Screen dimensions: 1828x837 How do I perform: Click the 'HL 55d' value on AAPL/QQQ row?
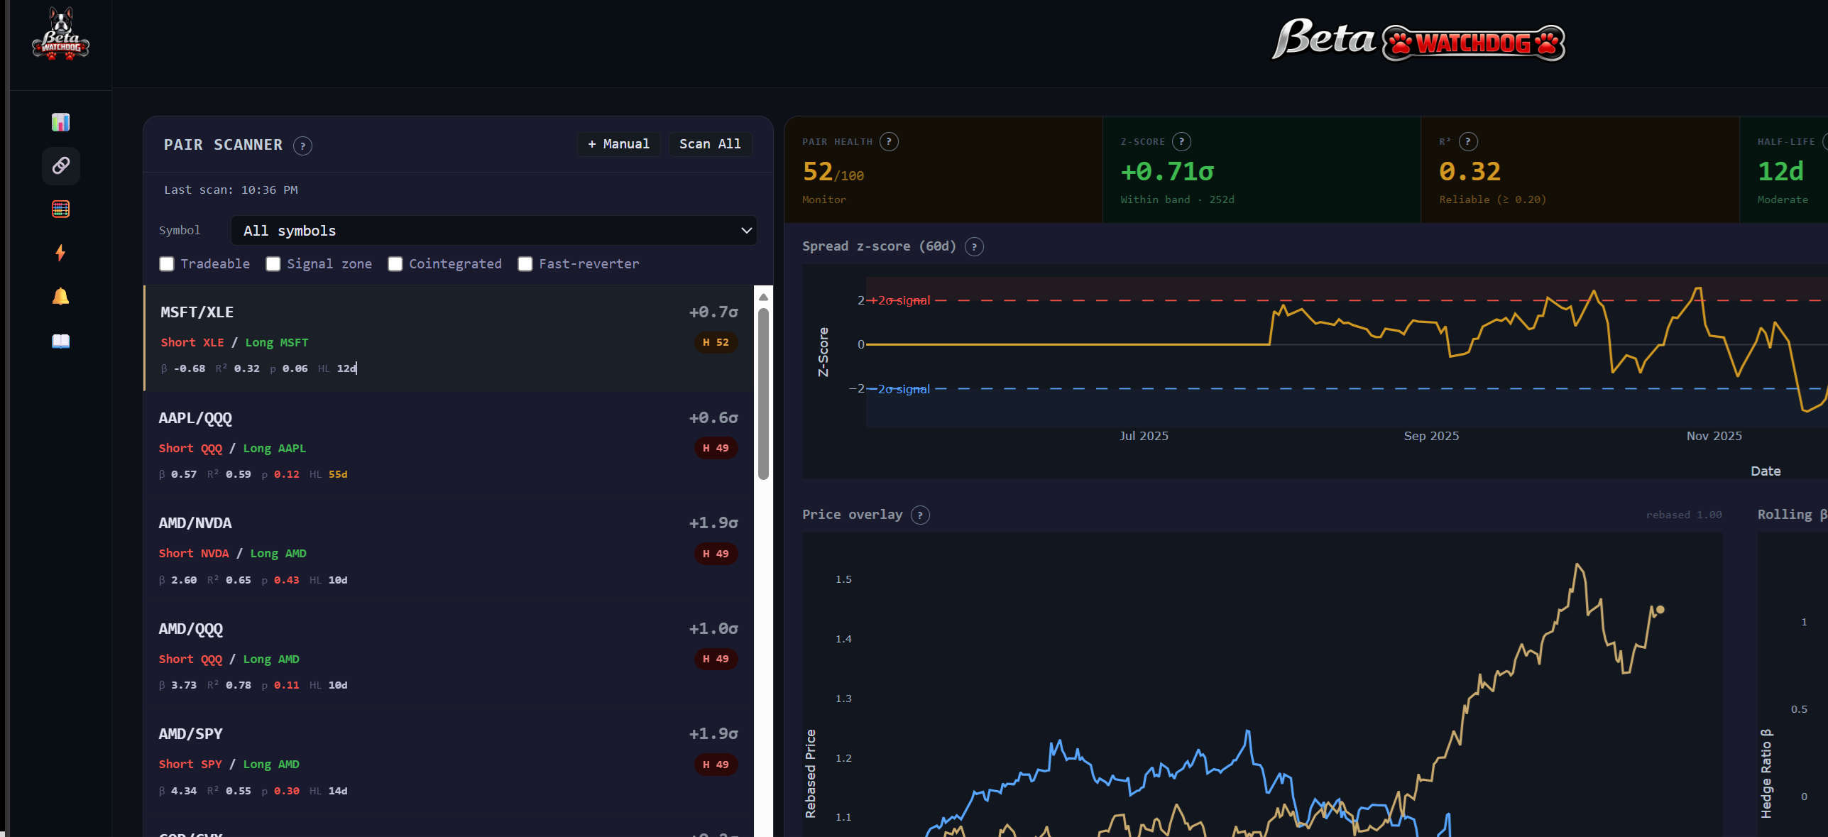click(329, 474)
